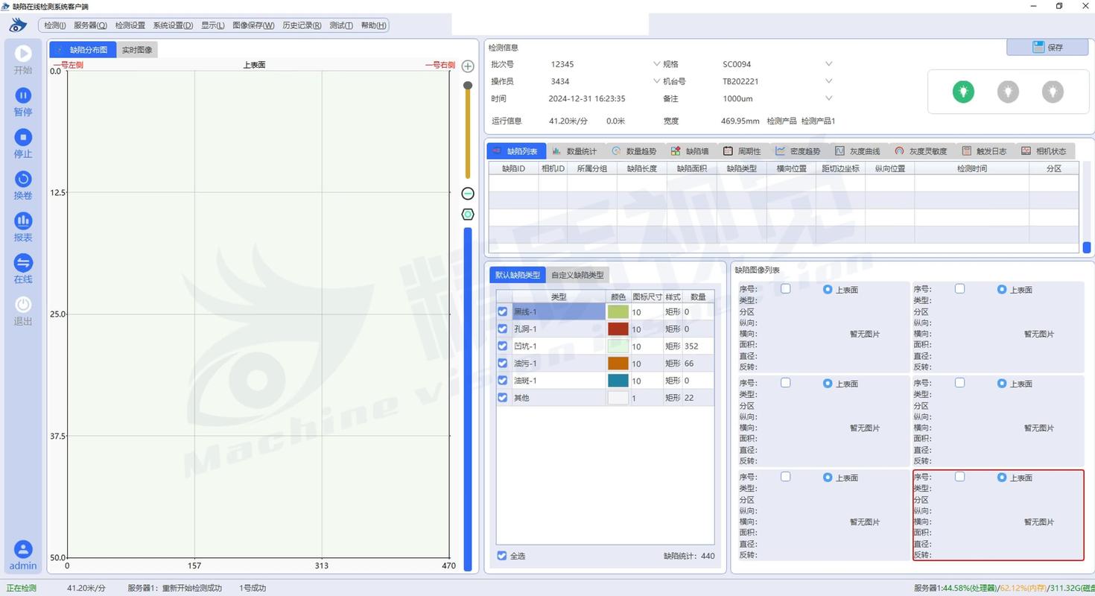Switch to 自定义缺陷类型 tab button

click(x=577, y=275)
